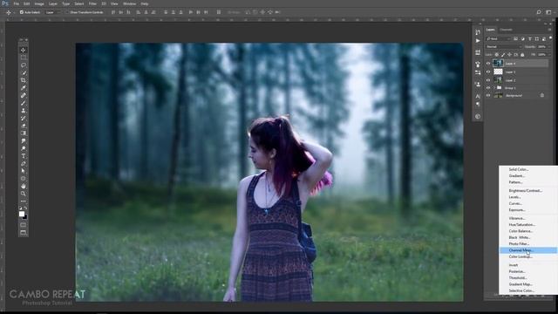The image size is (558, 314).
Task: Click the Opacity value field
Action: (x=541, y=46)
